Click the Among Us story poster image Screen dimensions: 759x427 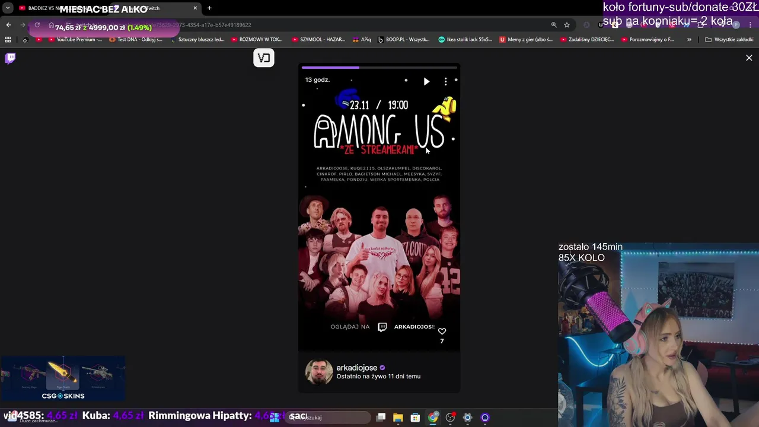379,208
